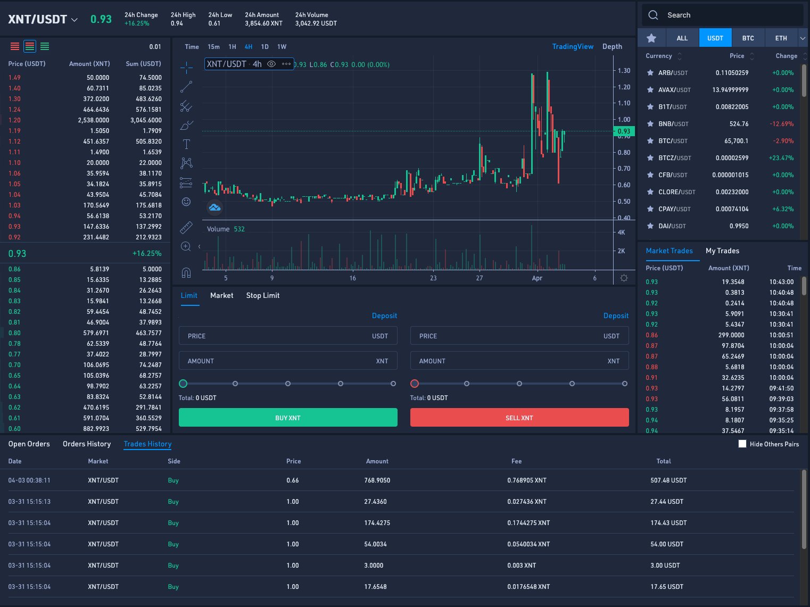This screenshot has height=607, width=810.
Task: Click the buy PRICE input field
Action: coord(277,336)
